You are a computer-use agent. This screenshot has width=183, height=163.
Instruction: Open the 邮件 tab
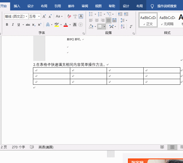(71, 6)
